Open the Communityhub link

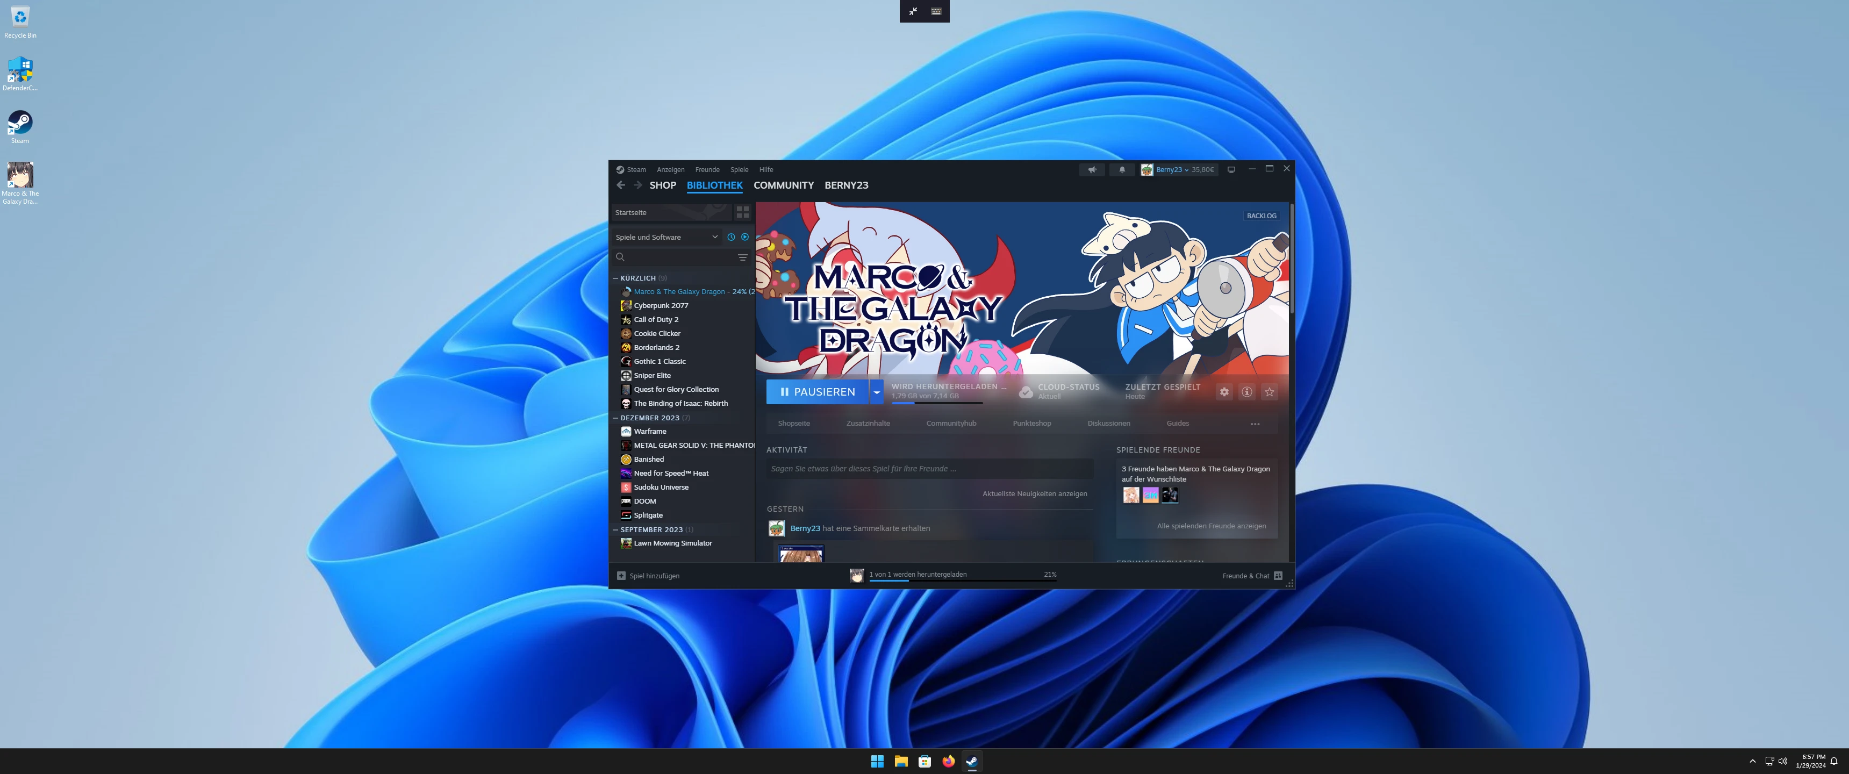tap(951, 424)
